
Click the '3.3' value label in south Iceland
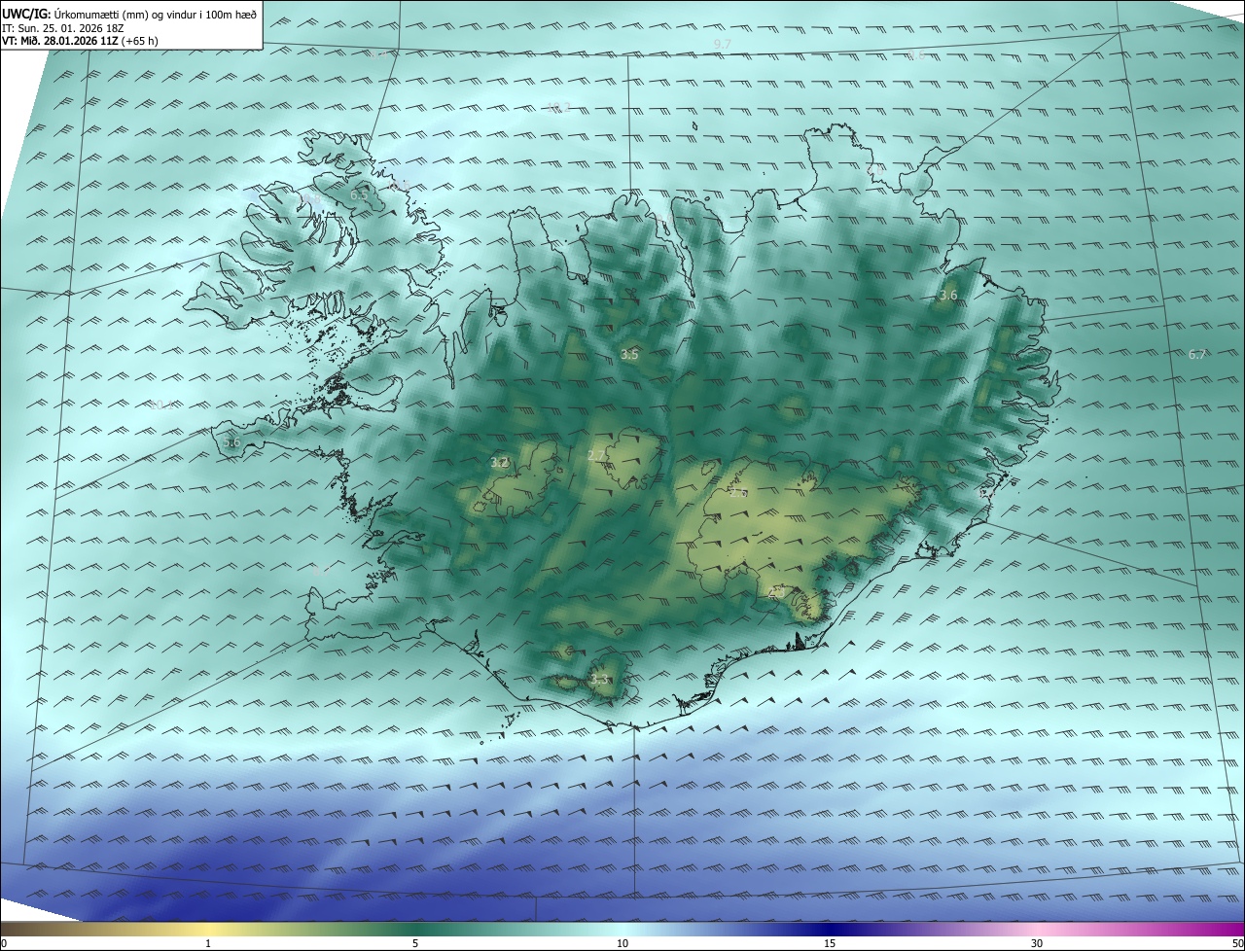tap(599, 680)
